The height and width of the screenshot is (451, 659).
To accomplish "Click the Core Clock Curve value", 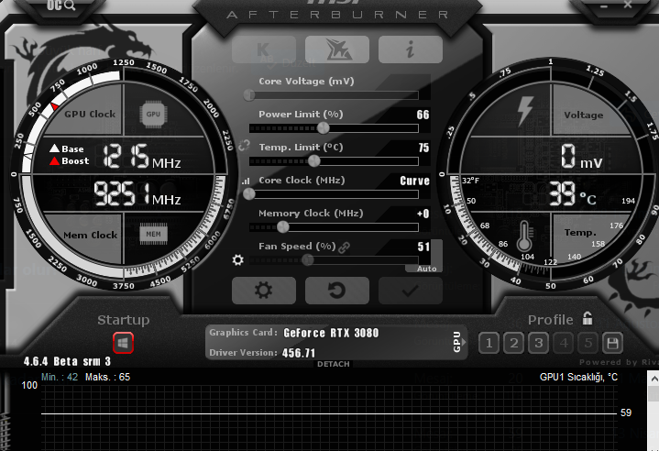I will point(415,181).
